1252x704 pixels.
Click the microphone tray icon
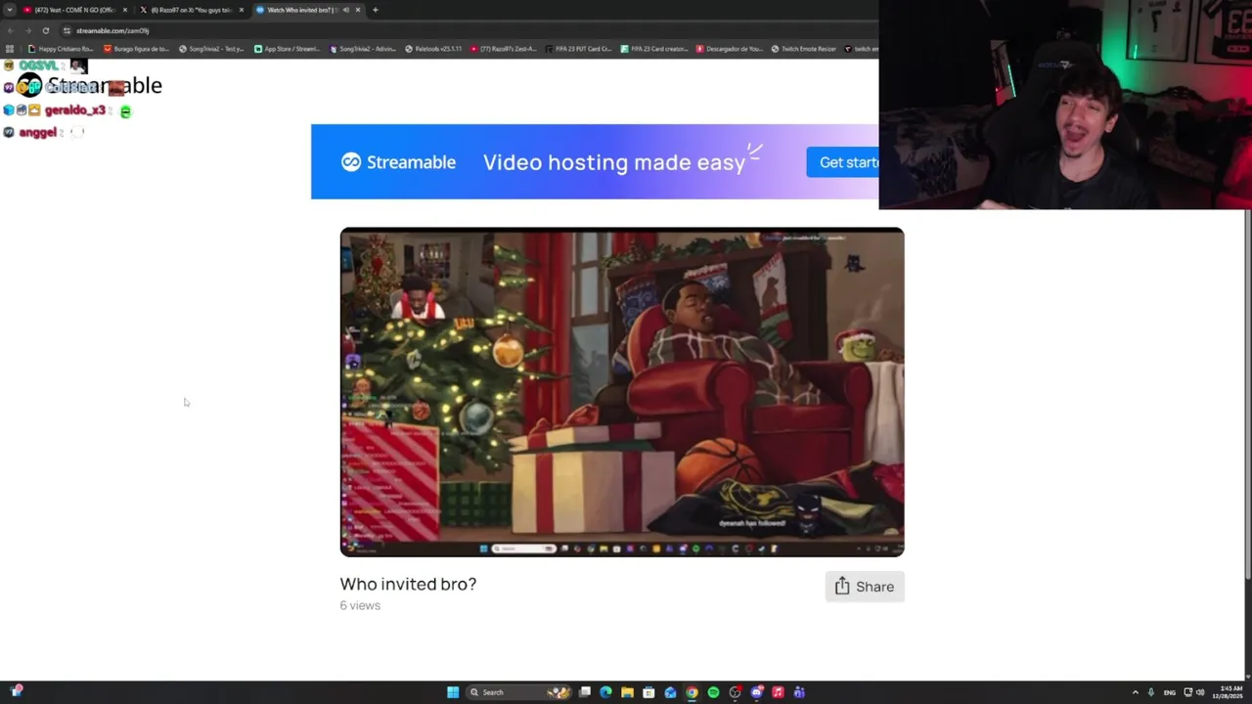pos(1151,692)
